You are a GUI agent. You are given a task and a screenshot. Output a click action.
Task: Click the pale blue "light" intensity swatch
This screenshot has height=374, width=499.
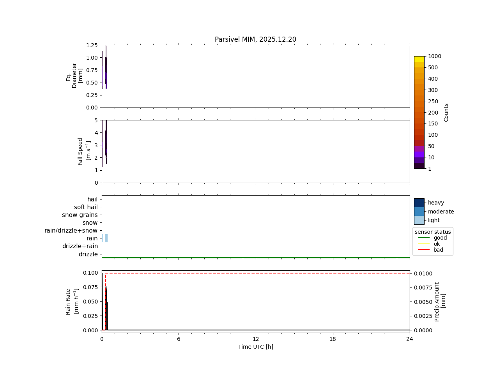pos(419,220)
